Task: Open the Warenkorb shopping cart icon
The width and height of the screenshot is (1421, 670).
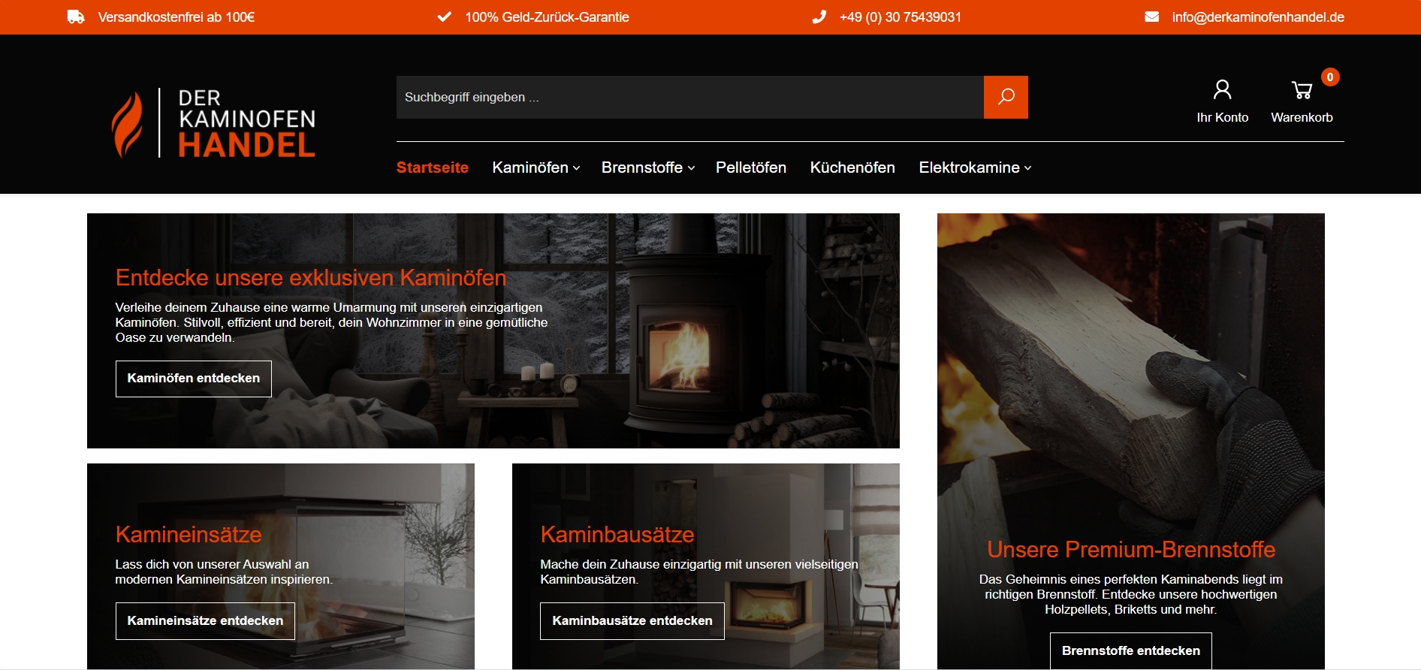Action: (1302, 91)
